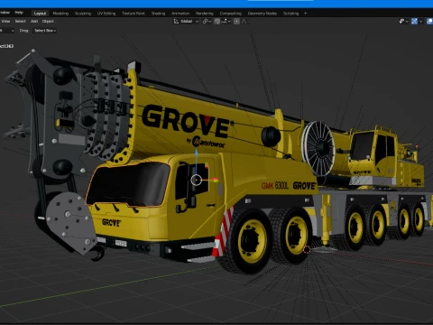The height and width of the screenshot is (325, 433).
Task: Open the snapping options dropdown
Action: pos(226,22)
